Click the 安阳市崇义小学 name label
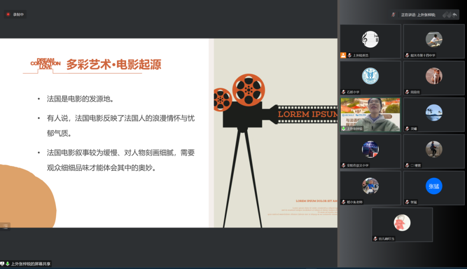467x269 pixels. click(x=358, y=166)
